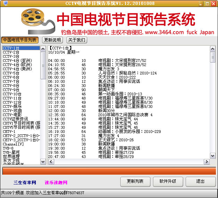
Task: Minimize the CCTV program window
Action: point(201,3)
